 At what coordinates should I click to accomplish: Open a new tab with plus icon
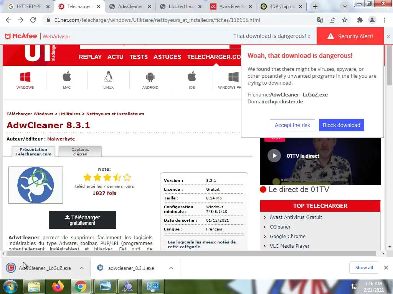point(315,7)
